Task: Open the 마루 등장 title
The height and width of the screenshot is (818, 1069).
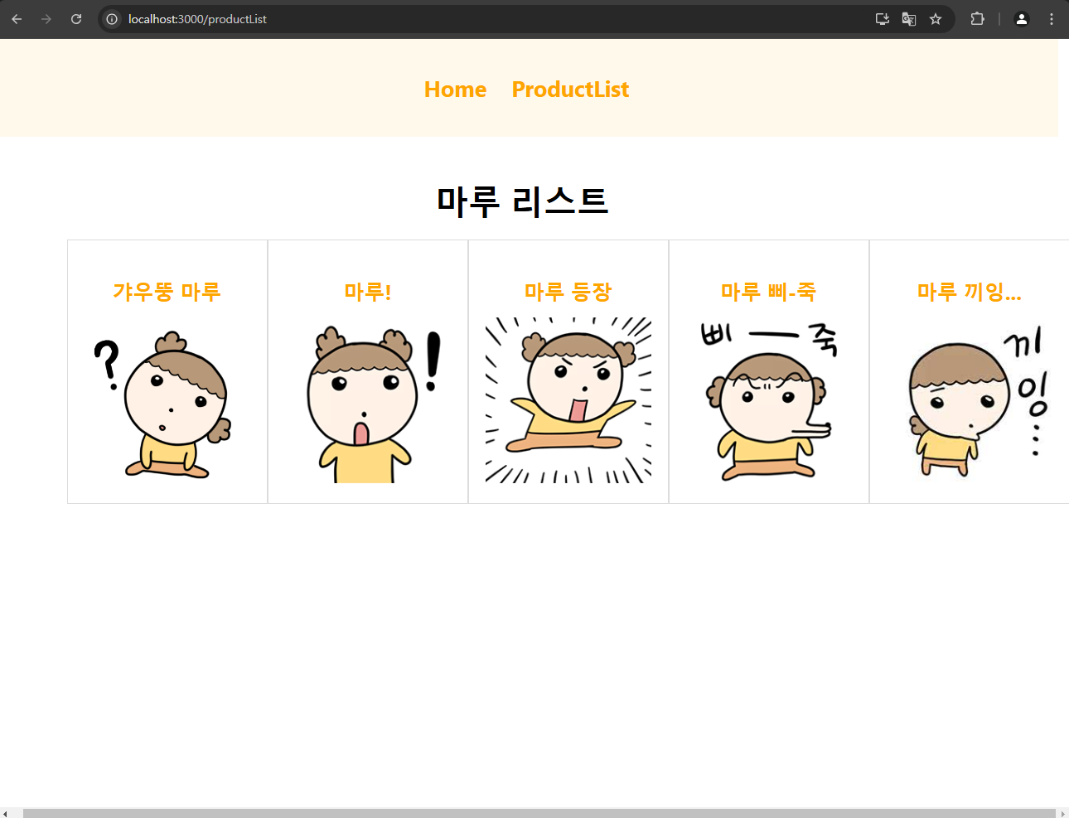Action: (x=568, y=292)
